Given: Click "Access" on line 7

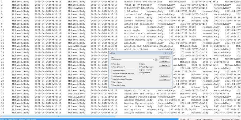Looking at the screenshot, I should coord(128,21).
